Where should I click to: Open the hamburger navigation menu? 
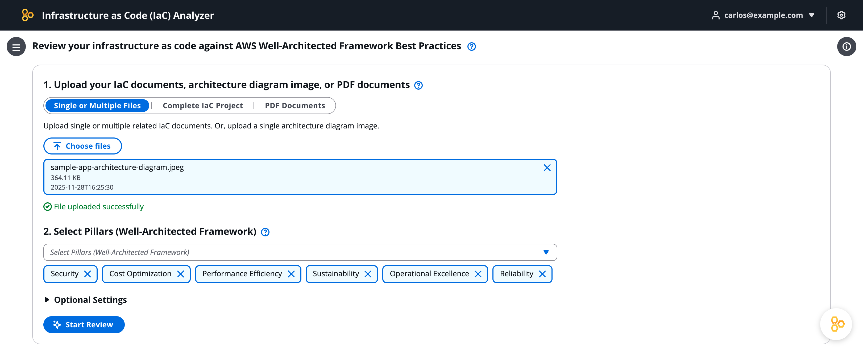pyautogui.click(x=16, y=47)
